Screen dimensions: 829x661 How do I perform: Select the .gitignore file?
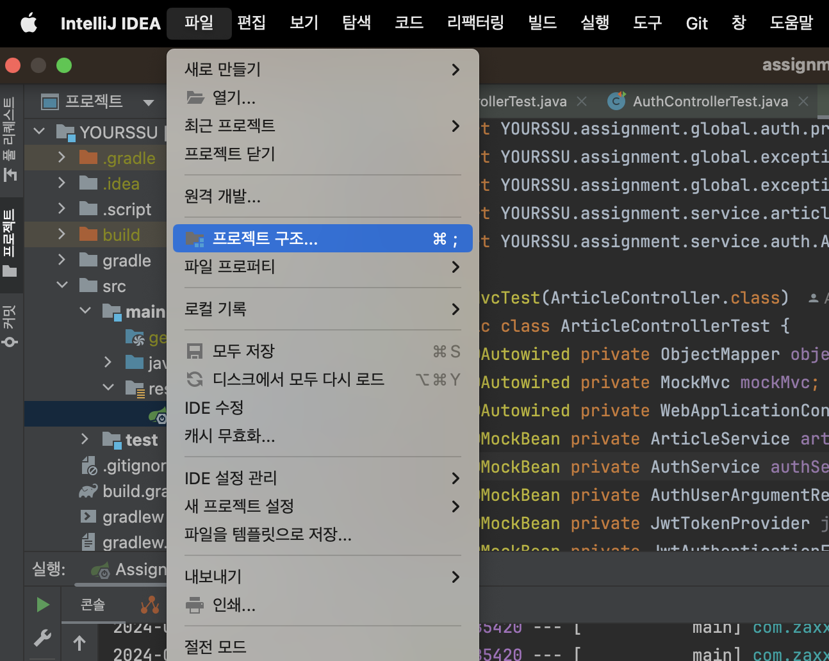point(124,466)
